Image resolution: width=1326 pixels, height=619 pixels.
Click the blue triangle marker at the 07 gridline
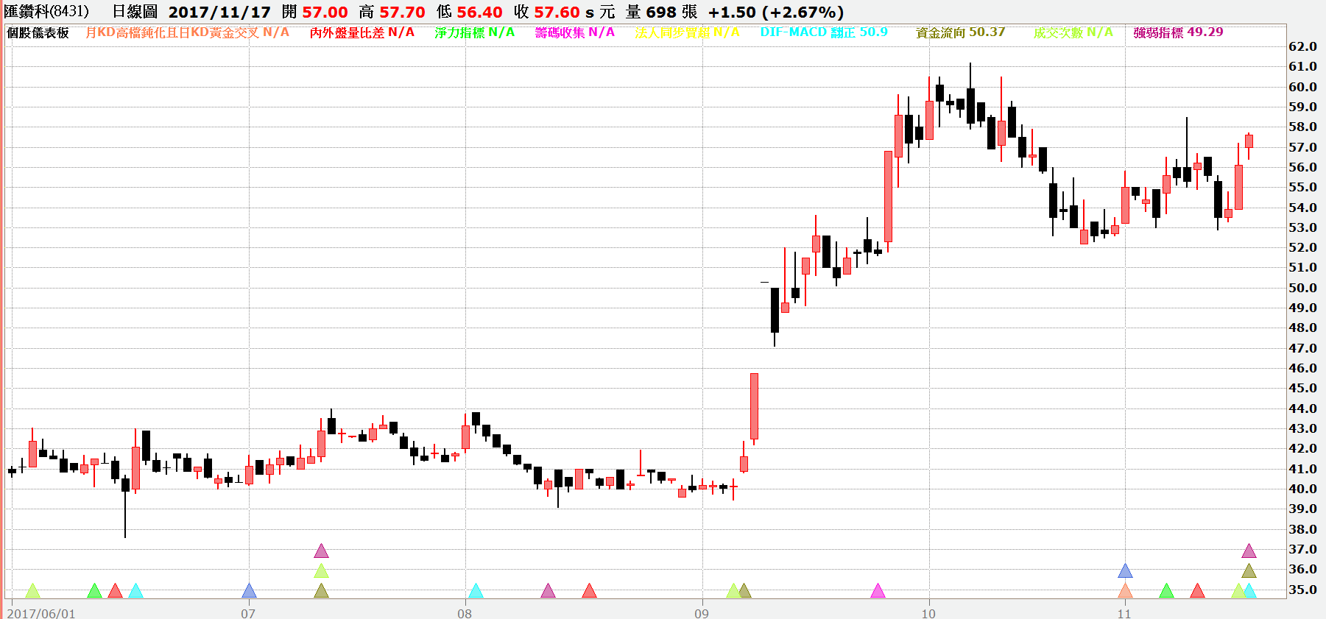coord(250,591)
